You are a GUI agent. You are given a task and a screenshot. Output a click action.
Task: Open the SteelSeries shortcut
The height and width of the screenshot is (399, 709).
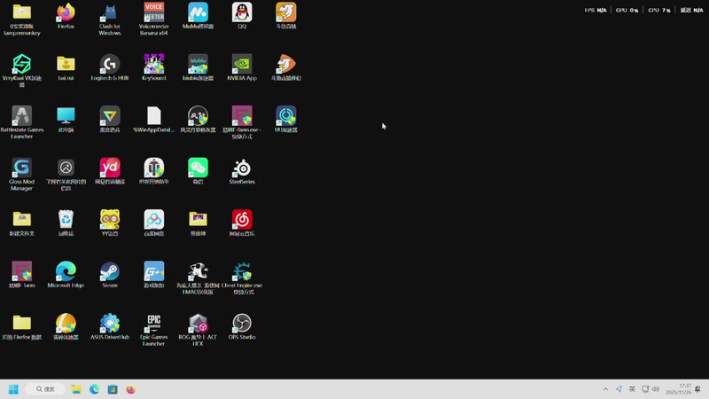coord(242,171)
